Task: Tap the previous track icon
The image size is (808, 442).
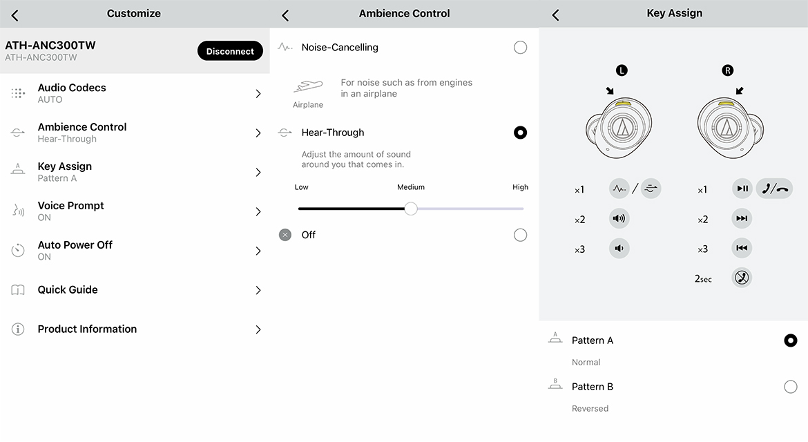Action: 742,249
